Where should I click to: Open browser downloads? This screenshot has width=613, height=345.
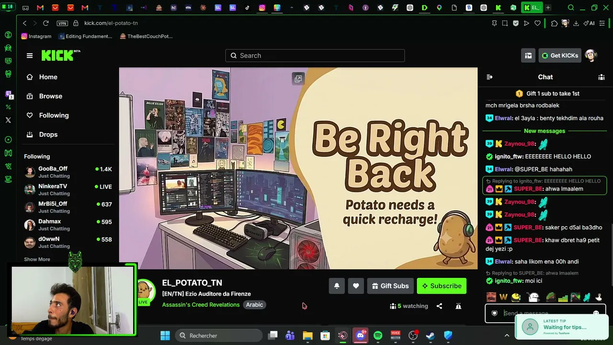pyautogui.click(x=576, y=23)
